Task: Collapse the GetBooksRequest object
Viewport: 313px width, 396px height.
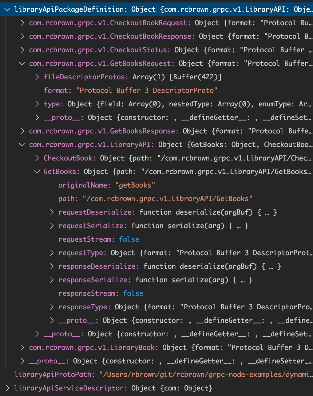Action: point(22,63)
